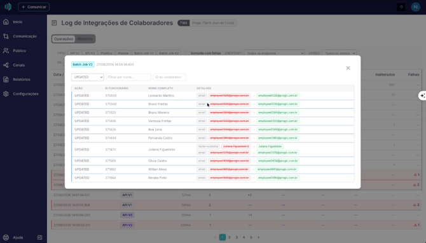Open Público from the sidebar
Screen dimensions: 426x243
tap(19, 50)
